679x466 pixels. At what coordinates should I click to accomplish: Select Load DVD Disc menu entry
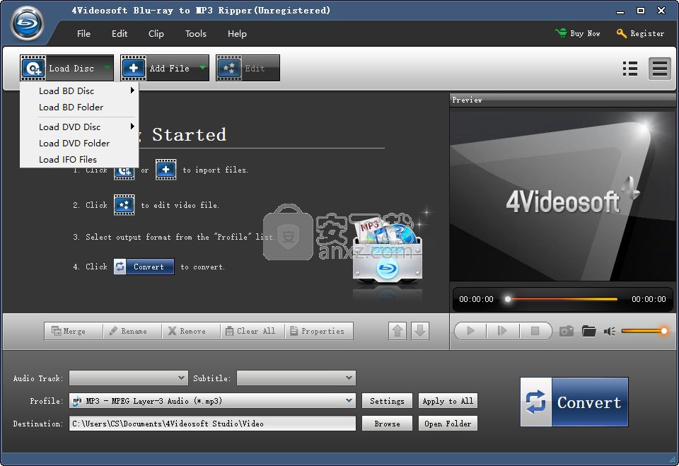[79, 127]
